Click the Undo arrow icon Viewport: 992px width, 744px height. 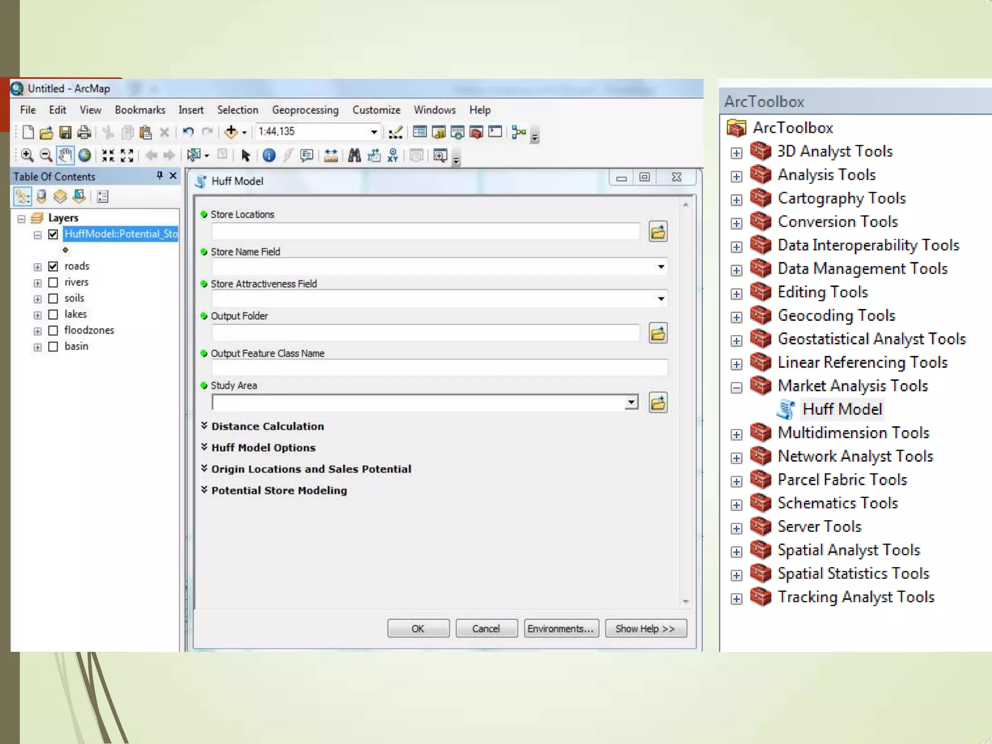click(x=188, y=132)
